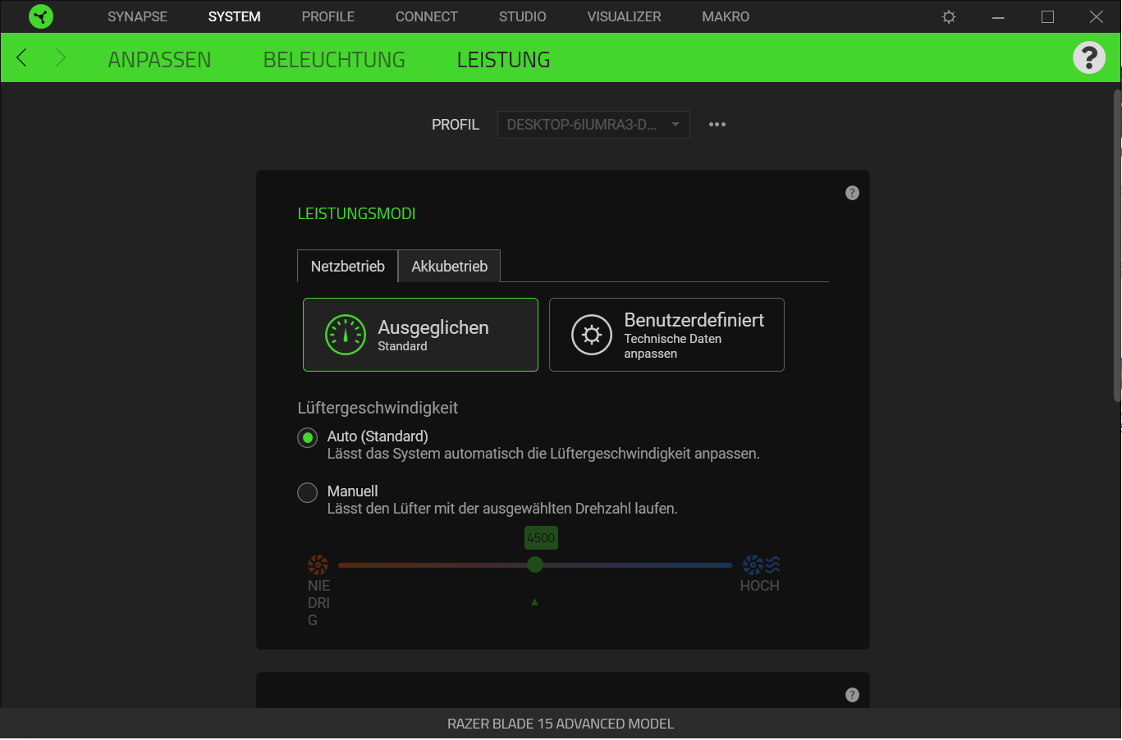Switch to the LEISTUNG tab

click(x=503, y=60)
